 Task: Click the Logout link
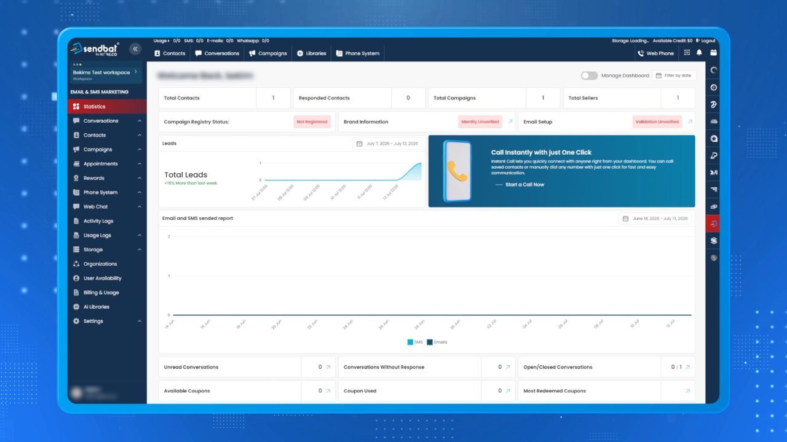[706, 41]
